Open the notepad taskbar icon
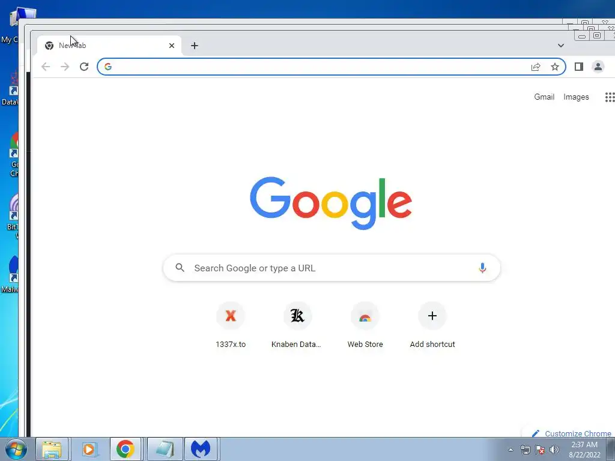615x461 pixels. [165, 449]
